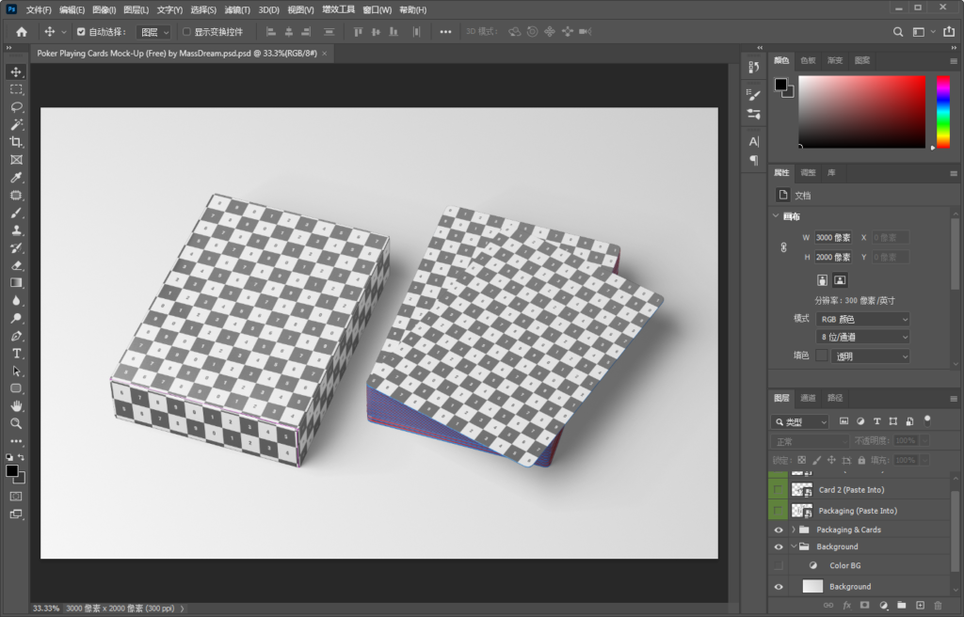Add layer style with fx icon
964x617 pixels.
846,606
